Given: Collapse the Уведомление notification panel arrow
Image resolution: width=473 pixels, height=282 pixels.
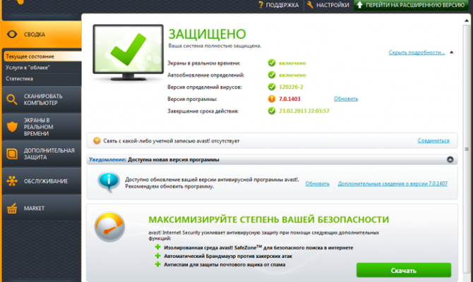Looking at the screenshot, I should pyautogui.click(x=450, y=159).
